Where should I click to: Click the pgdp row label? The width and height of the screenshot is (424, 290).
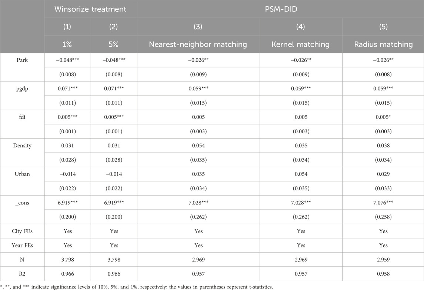pyautogui.click(x=22, y=89)
